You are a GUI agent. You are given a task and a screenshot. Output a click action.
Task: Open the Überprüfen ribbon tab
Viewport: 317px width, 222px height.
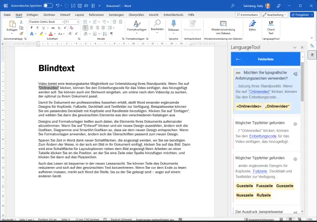(x=136, y=15)
